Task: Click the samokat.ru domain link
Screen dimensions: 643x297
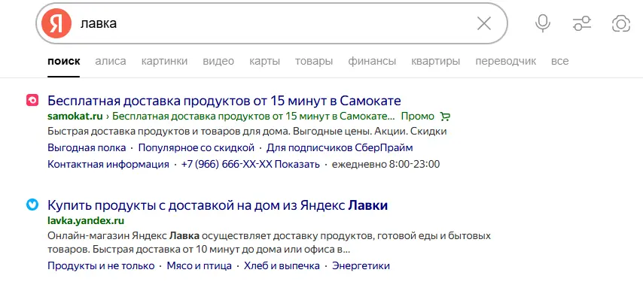Action: pyautogui.click(x=75, y=117)
